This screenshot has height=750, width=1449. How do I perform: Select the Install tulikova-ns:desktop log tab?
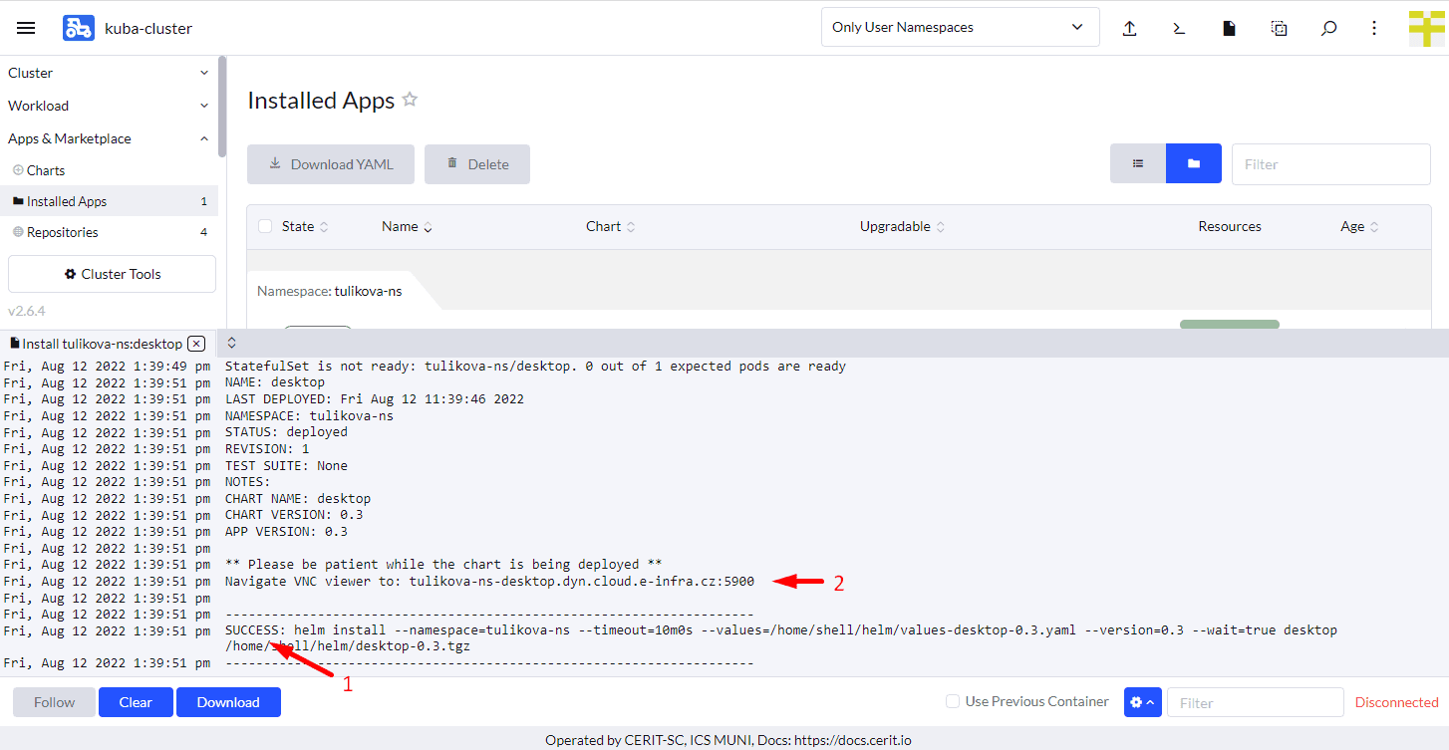[x=96, y=344]
